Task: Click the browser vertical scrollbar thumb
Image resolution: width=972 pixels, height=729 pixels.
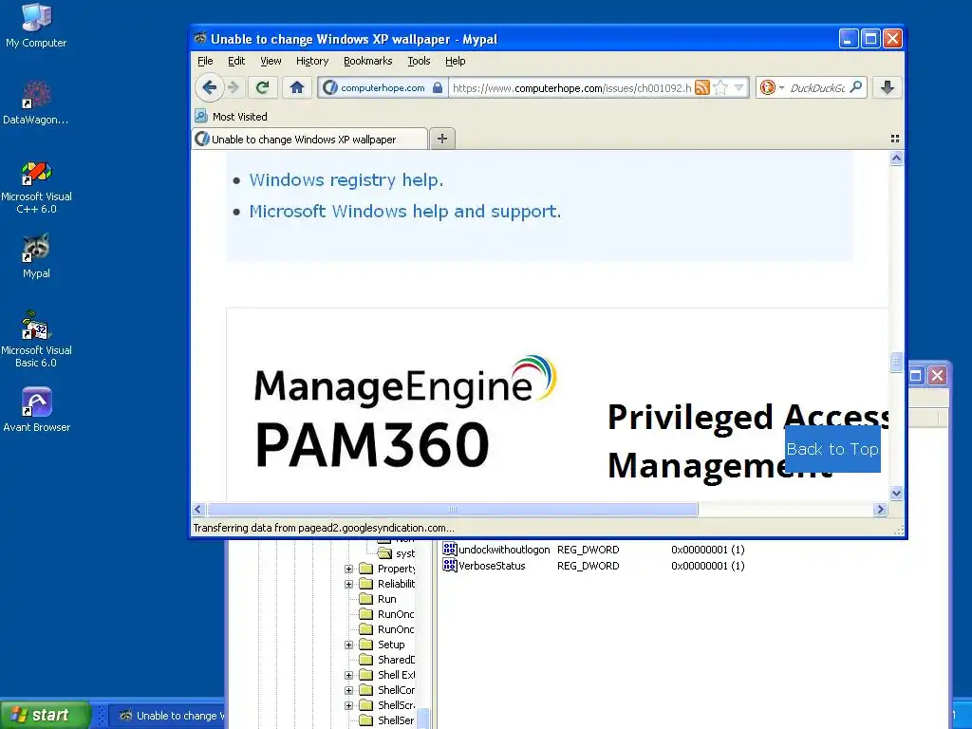Action: pyautogui.click(x=896, y=362)
